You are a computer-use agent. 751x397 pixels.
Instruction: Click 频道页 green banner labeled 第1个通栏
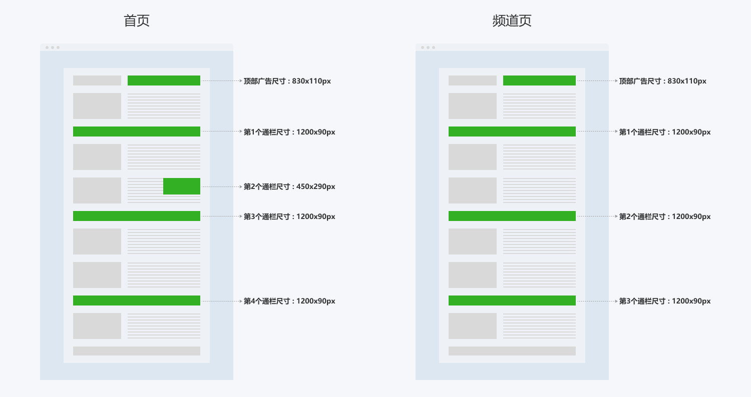512,131
